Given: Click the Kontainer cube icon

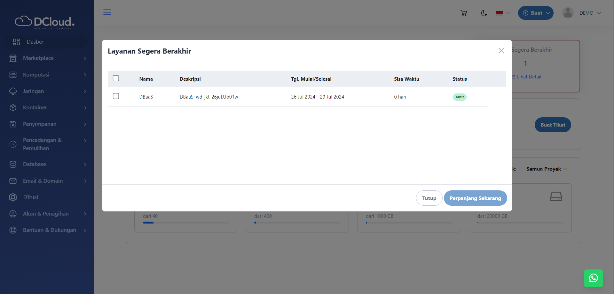Looking at the screenshot, I should click(13, 108).
